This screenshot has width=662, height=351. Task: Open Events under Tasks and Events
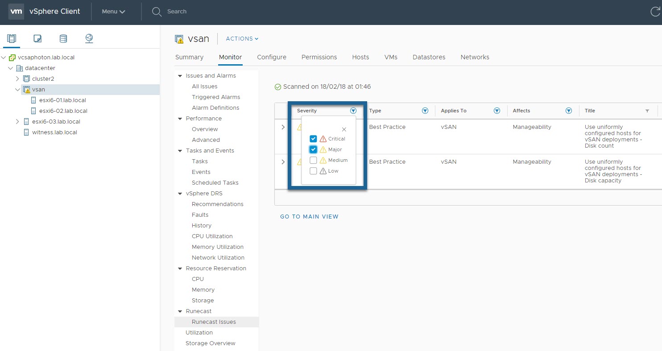coord(201,172)
